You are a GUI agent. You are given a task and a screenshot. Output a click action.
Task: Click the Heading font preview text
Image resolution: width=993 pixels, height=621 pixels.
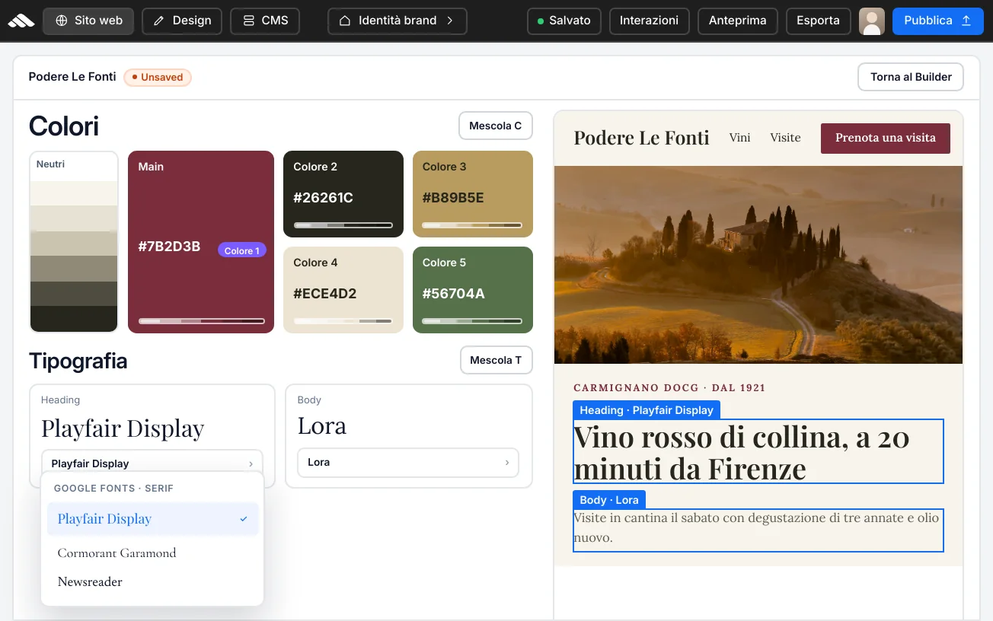coord(123,428)
